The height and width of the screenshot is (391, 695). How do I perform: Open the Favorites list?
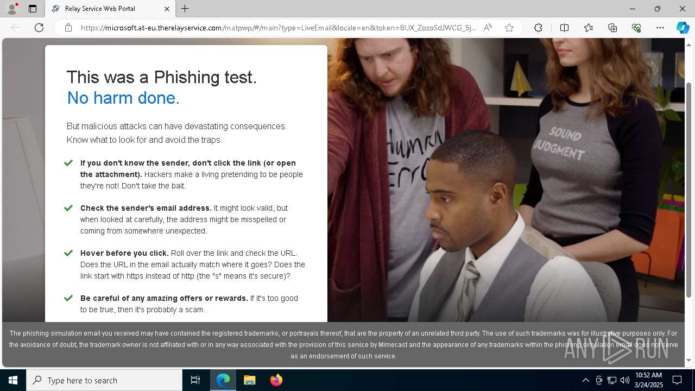click(589, 28)
